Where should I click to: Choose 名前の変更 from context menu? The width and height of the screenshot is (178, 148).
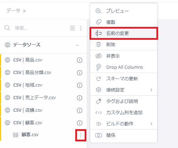click(x=124, y=34)
